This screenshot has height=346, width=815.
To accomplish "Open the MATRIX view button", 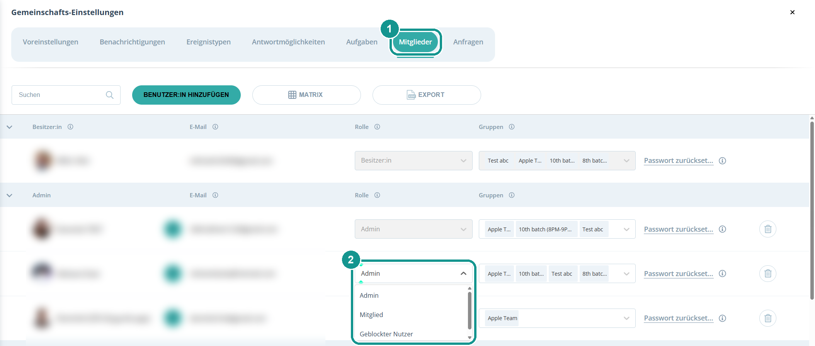I will [x=306, y=95].
